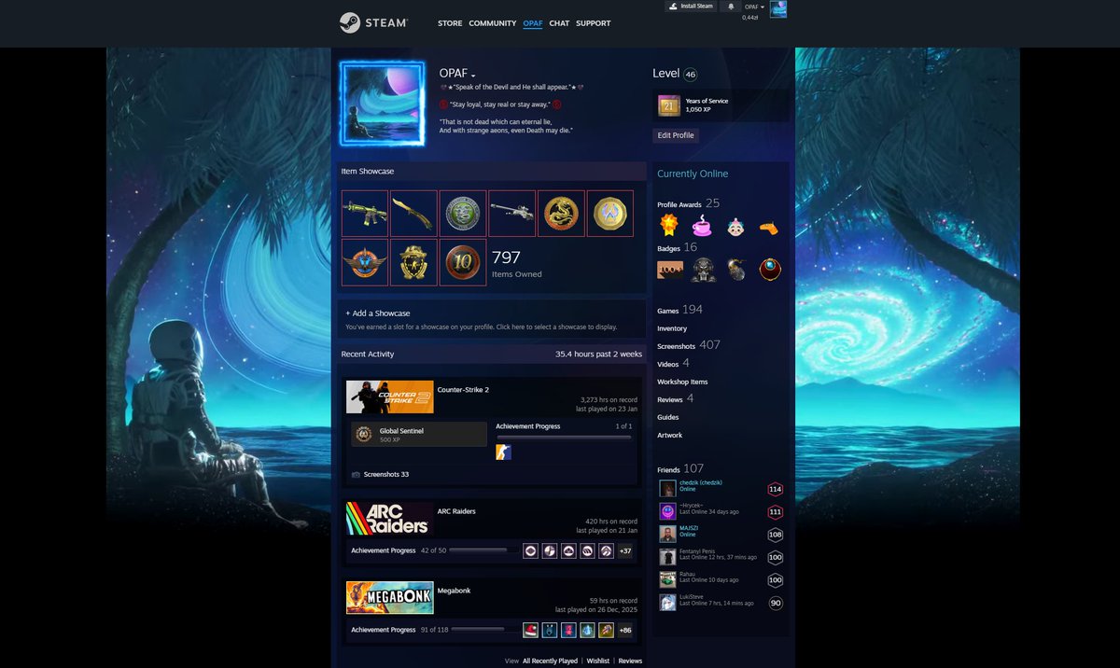1120x668 pixels.
Task: Click the red orb with blue gem badge
Action: tap(770, 270)
